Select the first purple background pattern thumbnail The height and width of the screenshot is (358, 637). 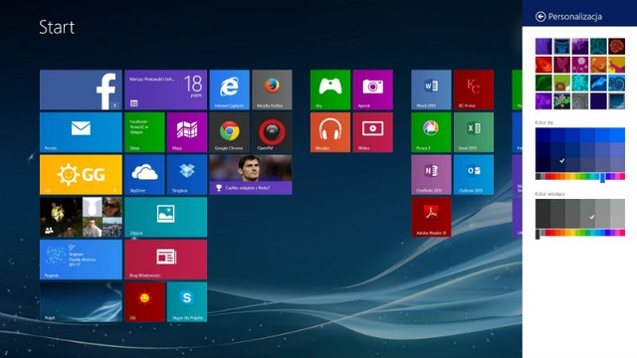(x=543, y=47)
